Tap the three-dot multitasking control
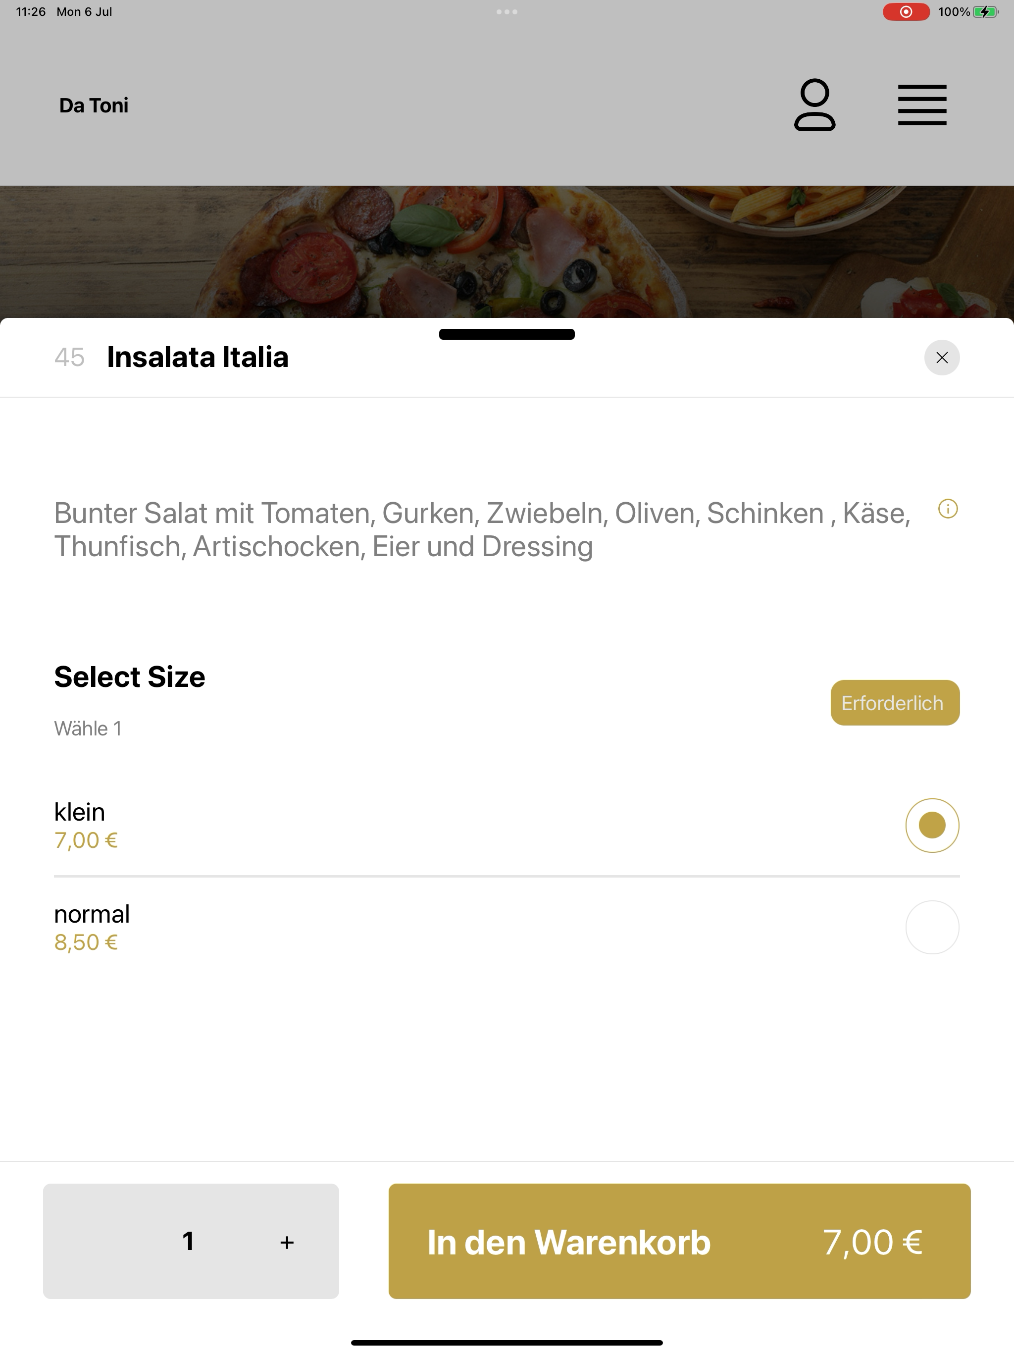The image size is (1014, 1353). (x=507, y=11)
